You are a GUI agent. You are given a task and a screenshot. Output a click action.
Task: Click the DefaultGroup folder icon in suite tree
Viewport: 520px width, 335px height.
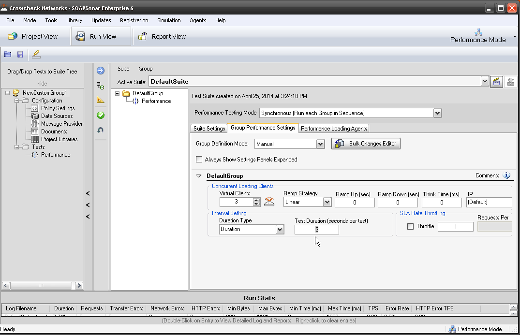coord(126,93)
